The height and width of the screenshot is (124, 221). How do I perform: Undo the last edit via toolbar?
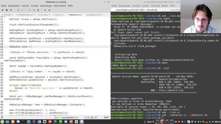pos(18,10)
